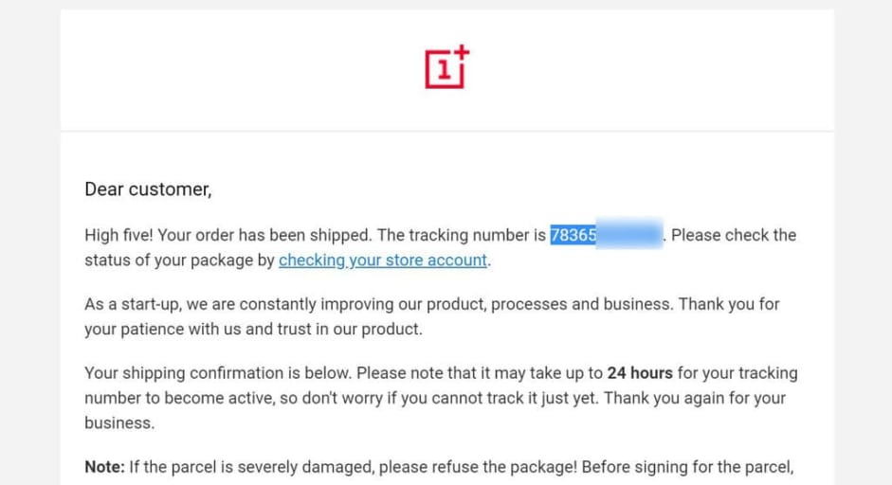Image resolution: width=892 pixels, height=485 pixels.
Task: Open the 'checking your store account' link
Action: 383,260
